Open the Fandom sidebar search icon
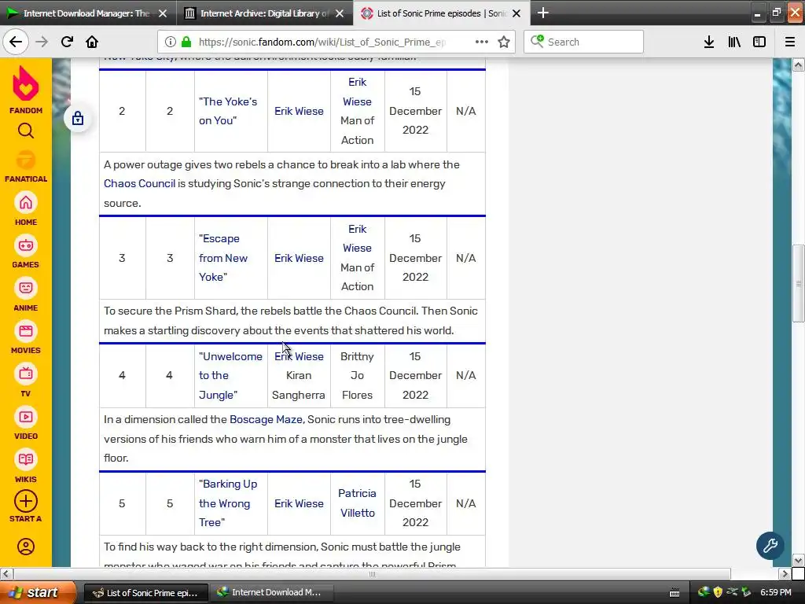805x604 pixels. click(x=26, y=131)
